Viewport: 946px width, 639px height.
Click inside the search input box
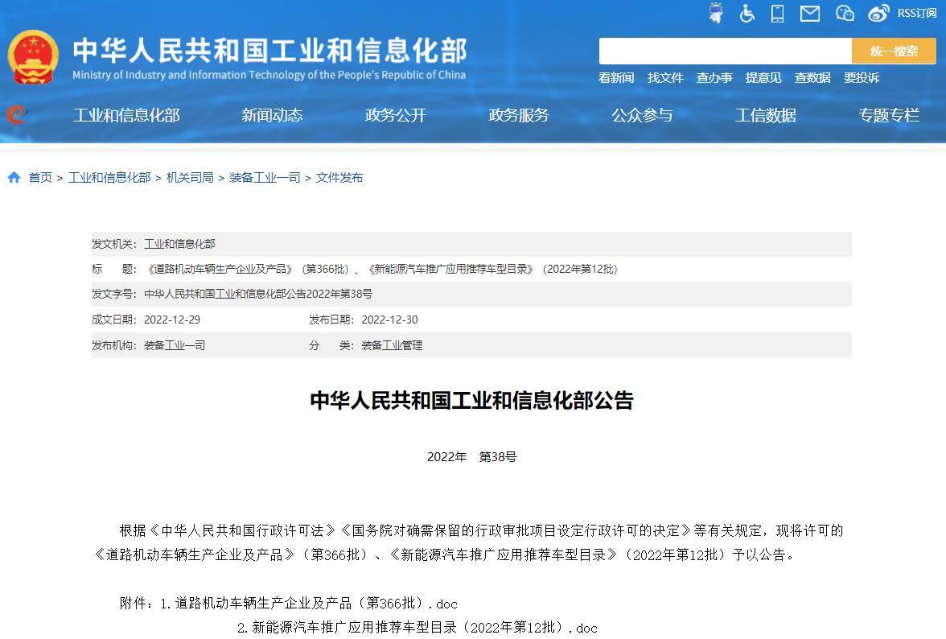click(724, 50)
